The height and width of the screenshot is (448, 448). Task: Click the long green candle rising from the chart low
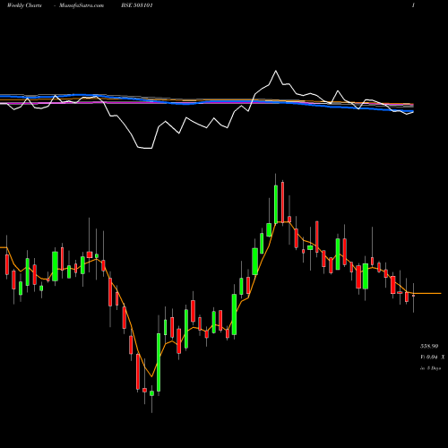159,362
